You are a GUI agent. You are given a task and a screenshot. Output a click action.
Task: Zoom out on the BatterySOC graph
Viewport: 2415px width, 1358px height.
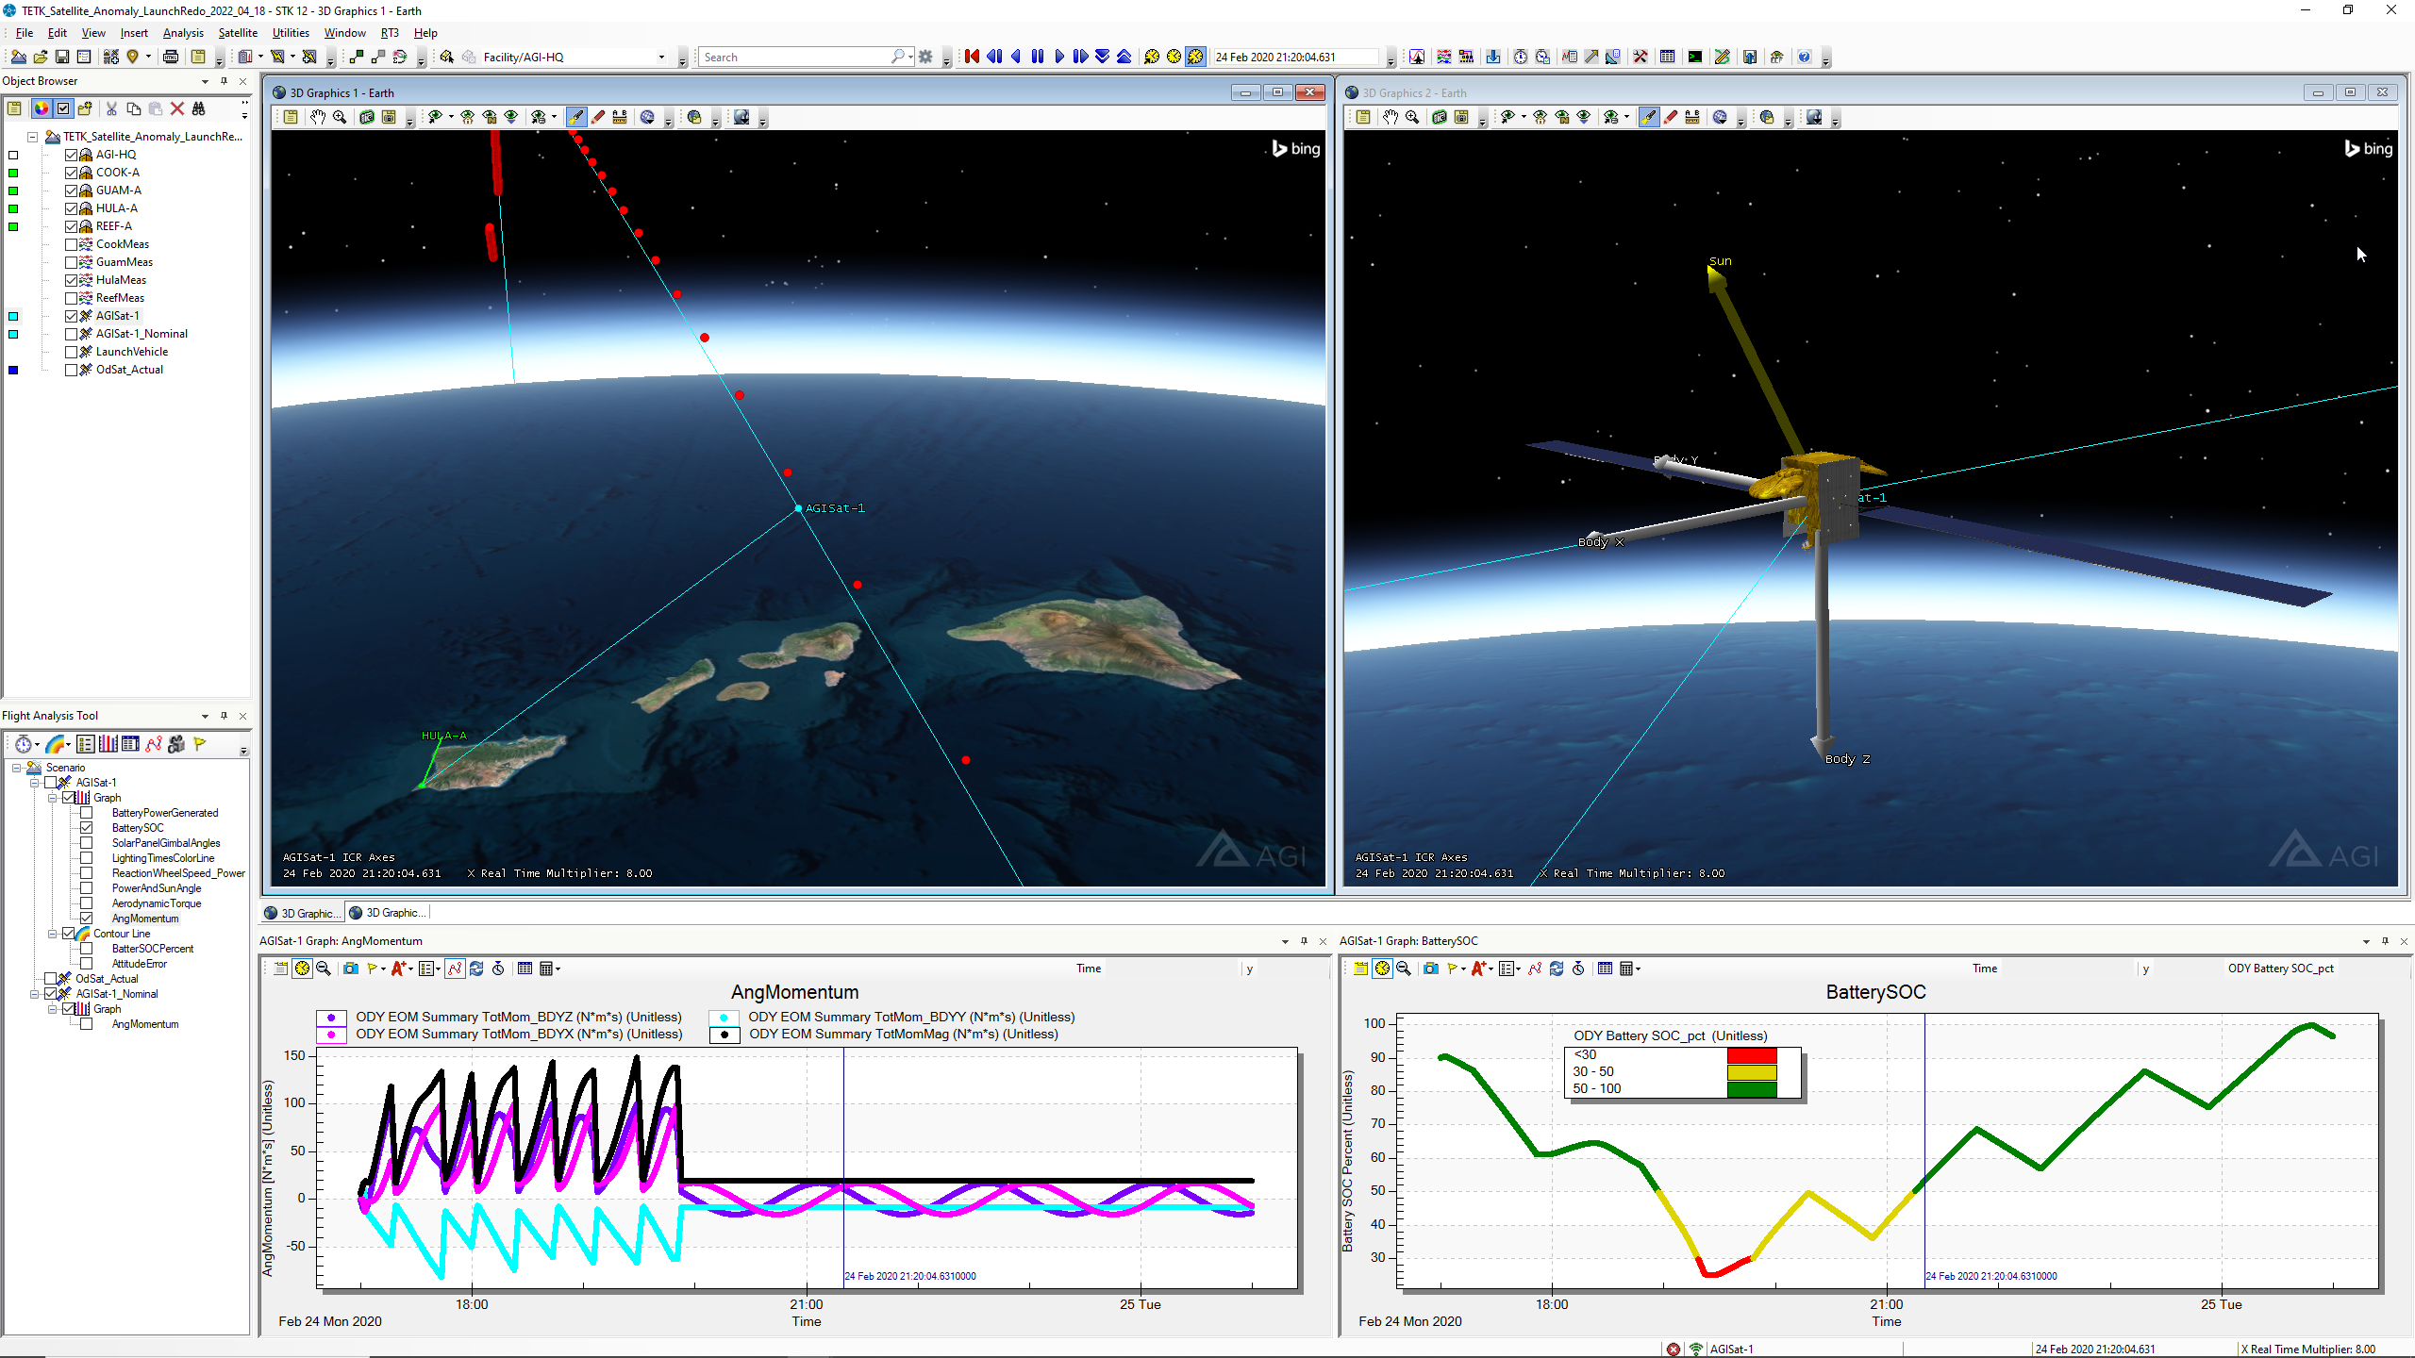1405,968
